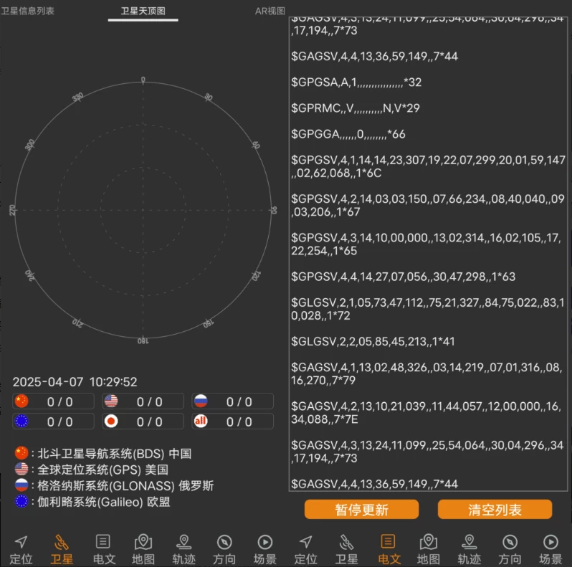The image size is (572, 567).
Task: Click the 清空列表 button
Action: tap(495, 510)
